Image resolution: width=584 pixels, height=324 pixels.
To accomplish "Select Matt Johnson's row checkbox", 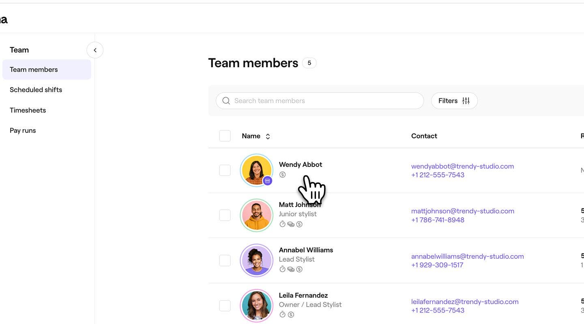I will coord(225,215).
